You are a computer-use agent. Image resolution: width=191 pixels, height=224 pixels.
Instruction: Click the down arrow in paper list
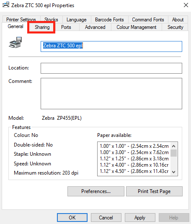(174, 172)
